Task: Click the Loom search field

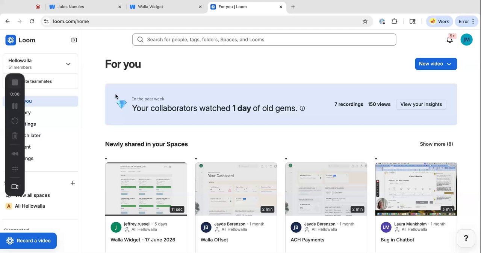Action: 264,39
